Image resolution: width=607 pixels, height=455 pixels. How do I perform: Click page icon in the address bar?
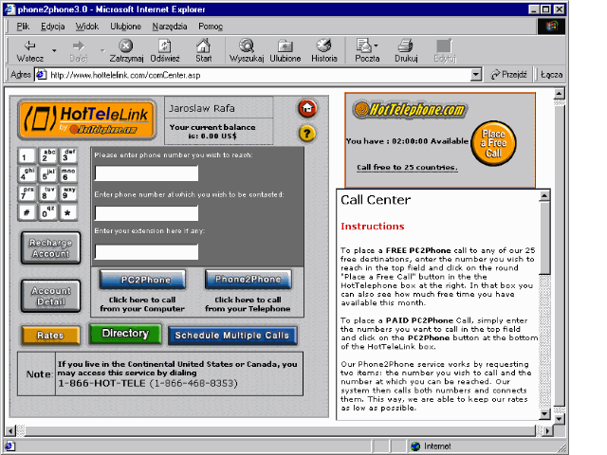click(41, 75)
